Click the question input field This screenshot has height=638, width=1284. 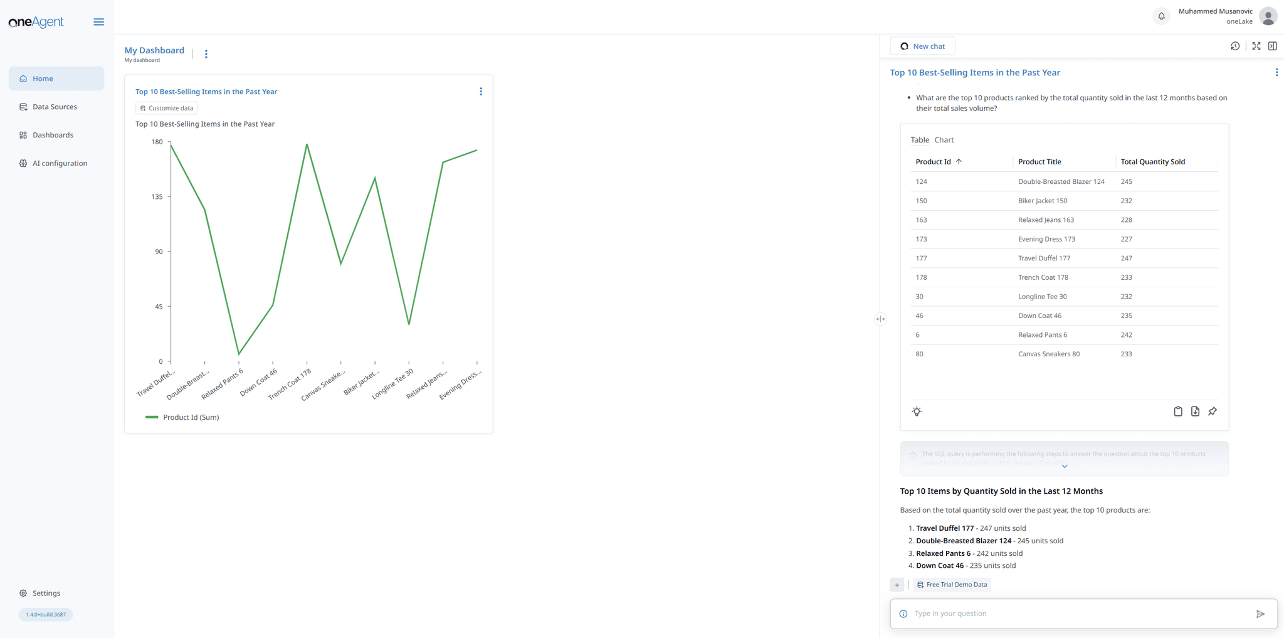click(1078, 614)
